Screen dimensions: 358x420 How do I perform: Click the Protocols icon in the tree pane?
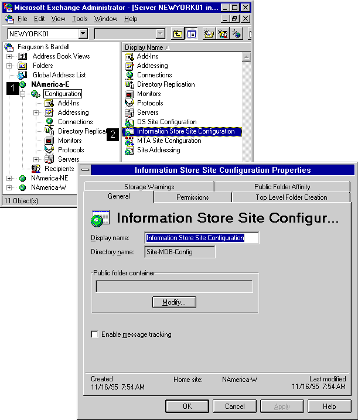point(49,150)
